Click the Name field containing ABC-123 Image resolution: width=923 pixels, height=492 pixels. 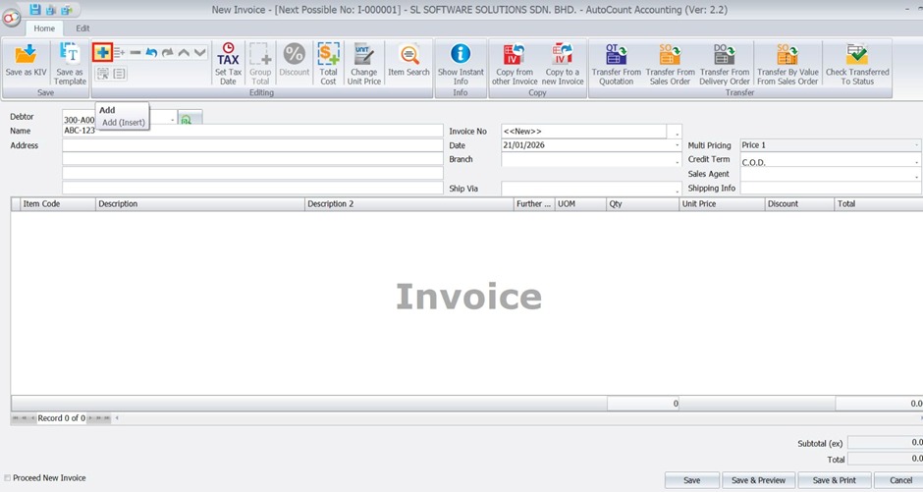[x=252, y=131]
